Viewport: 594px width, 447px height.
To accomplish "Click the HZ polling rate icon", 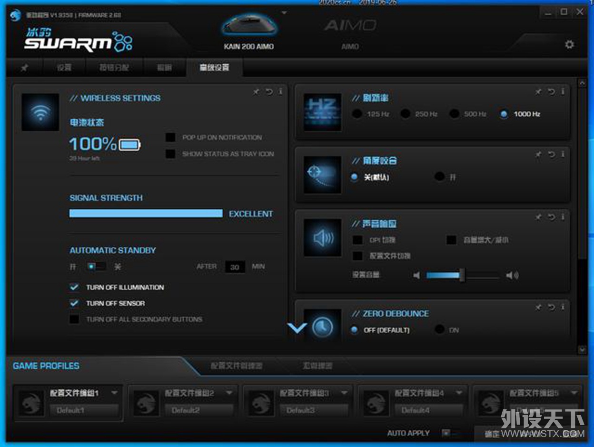I will 323,112.
